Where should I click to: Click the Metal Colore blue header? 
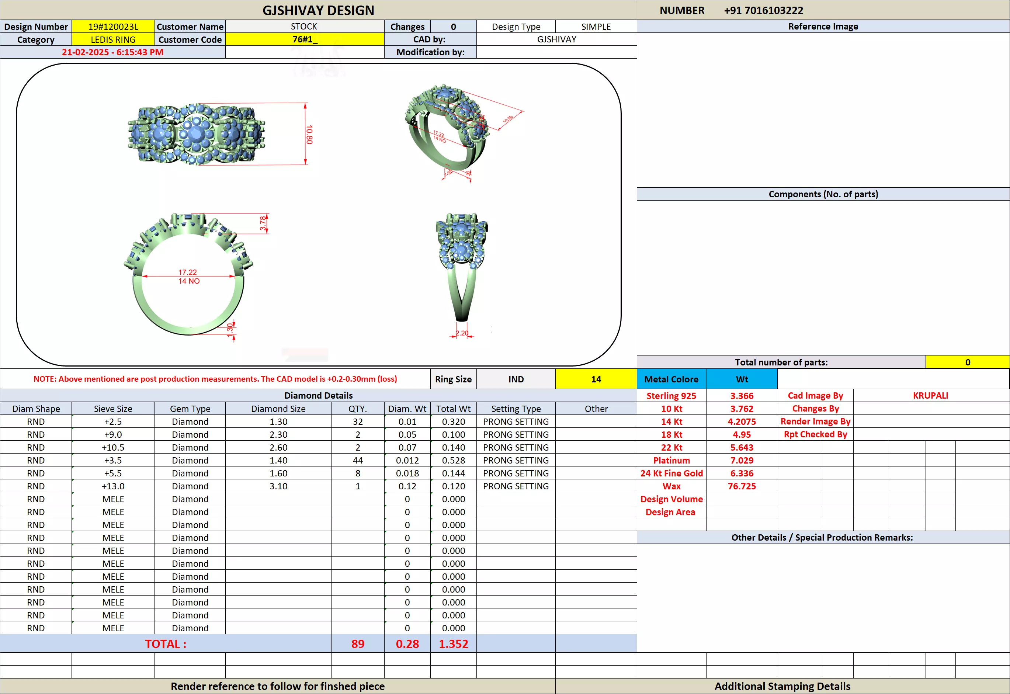coord(671,379)
